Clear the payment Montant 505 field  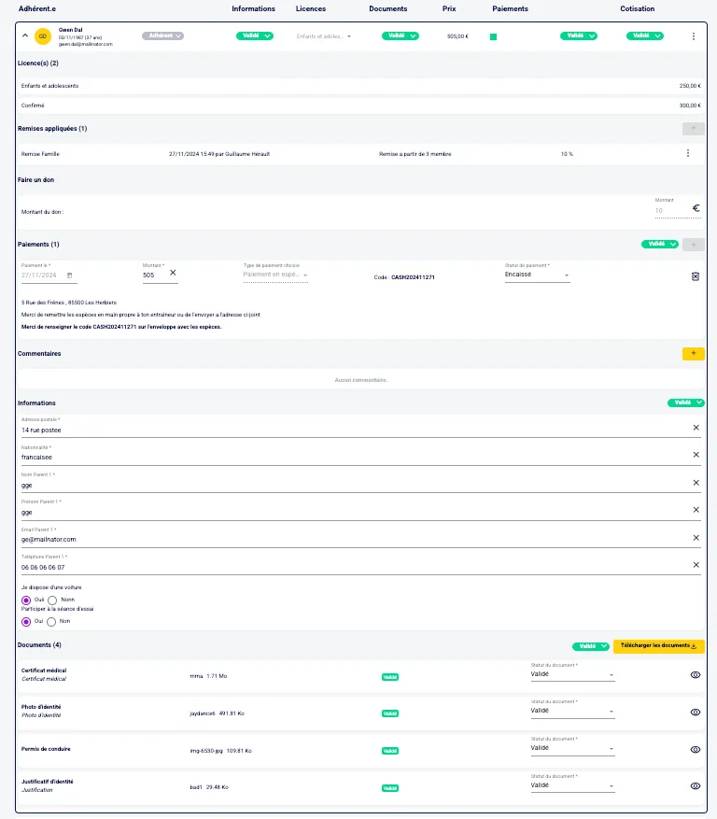(173, 274)
